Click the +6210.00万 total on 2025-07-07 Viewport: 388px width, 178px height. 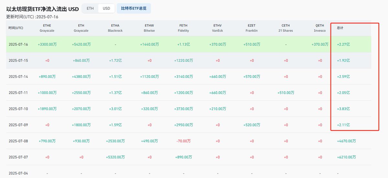[x=346, y=157]
